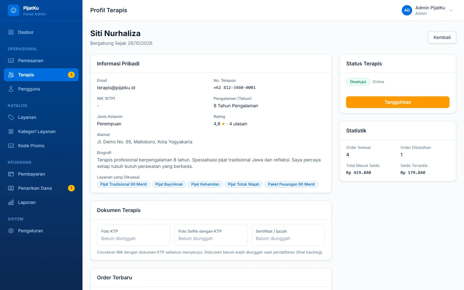464x290 pixels.
Task: Click the Pijat Totok Wajah tag
Action: pos(244,184)
